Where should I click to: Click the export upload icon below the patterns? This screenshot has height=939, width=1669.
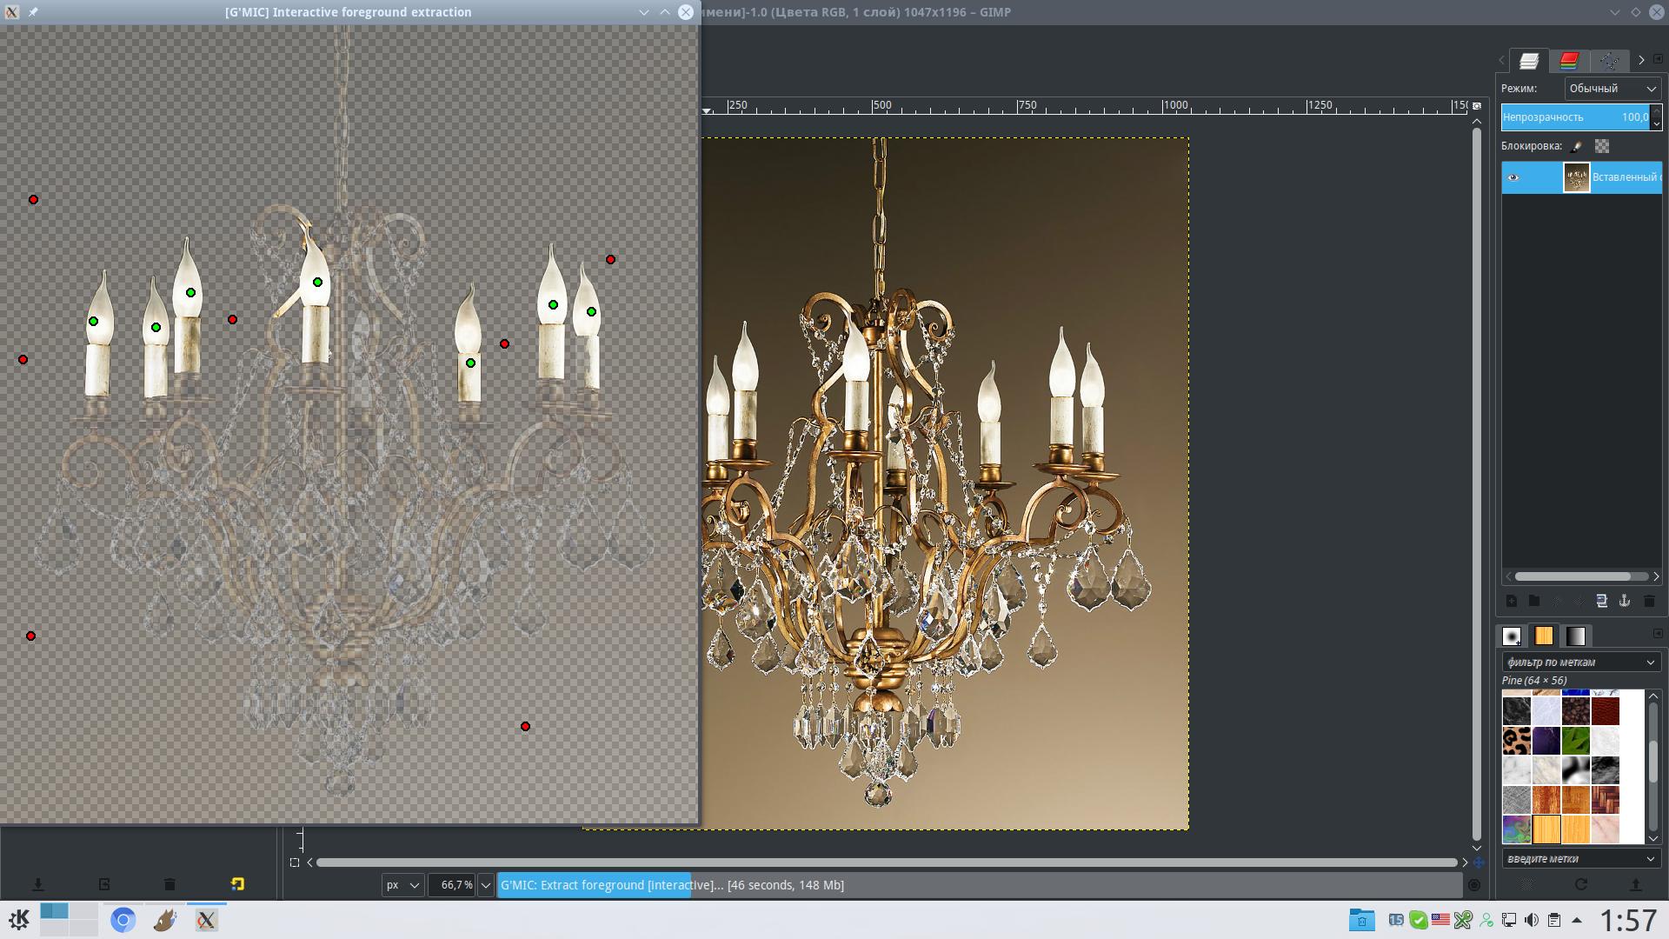pos(1635,884)
